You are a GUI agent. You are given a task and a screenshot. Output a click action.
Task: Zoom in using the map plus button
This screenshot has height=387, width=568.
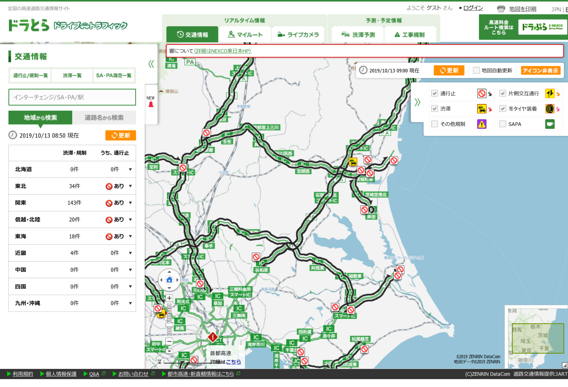tap(169, 298)
